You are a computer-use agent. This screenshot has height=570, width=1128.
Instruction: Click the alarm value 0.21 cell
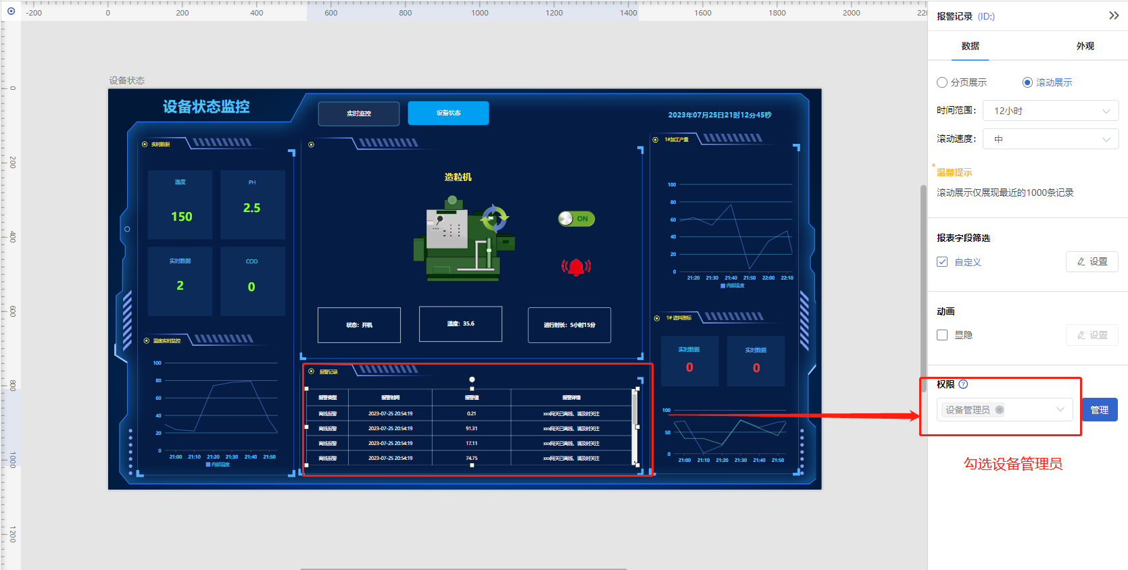[472, 413]
